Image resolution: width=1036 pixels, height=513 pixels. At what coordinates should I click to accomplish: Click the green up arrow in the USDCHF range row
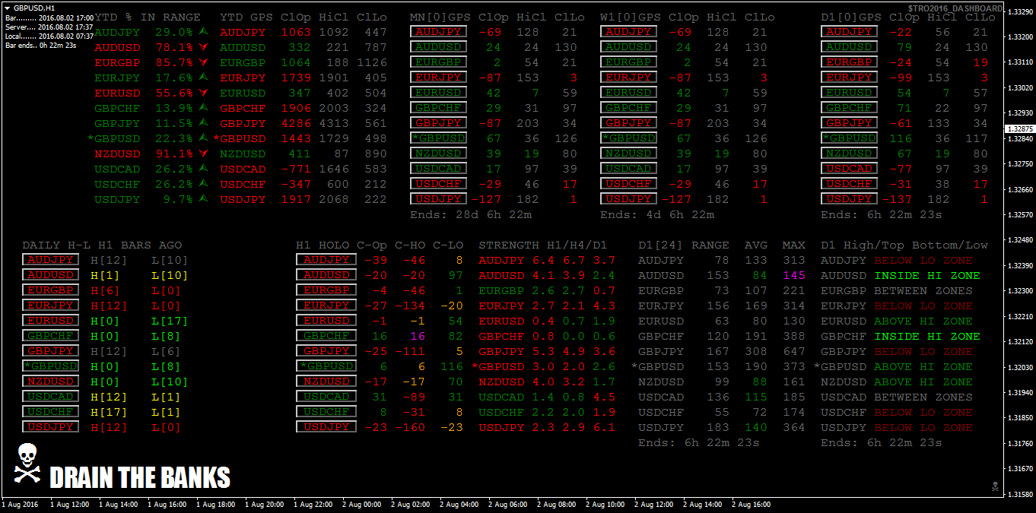pyautogui.click(x=203, y=184)
